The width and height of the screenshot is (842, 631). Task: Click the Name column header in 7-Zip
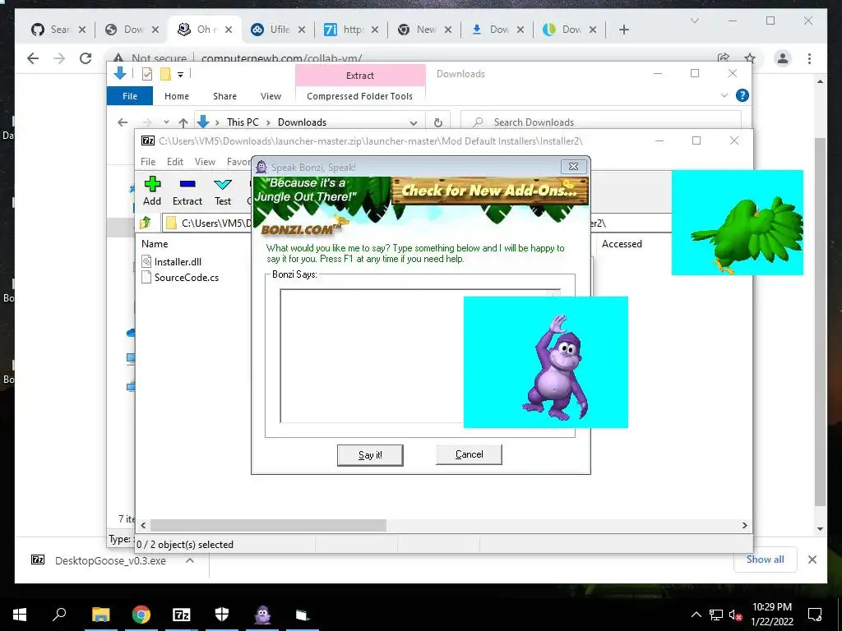click(155, 243)
